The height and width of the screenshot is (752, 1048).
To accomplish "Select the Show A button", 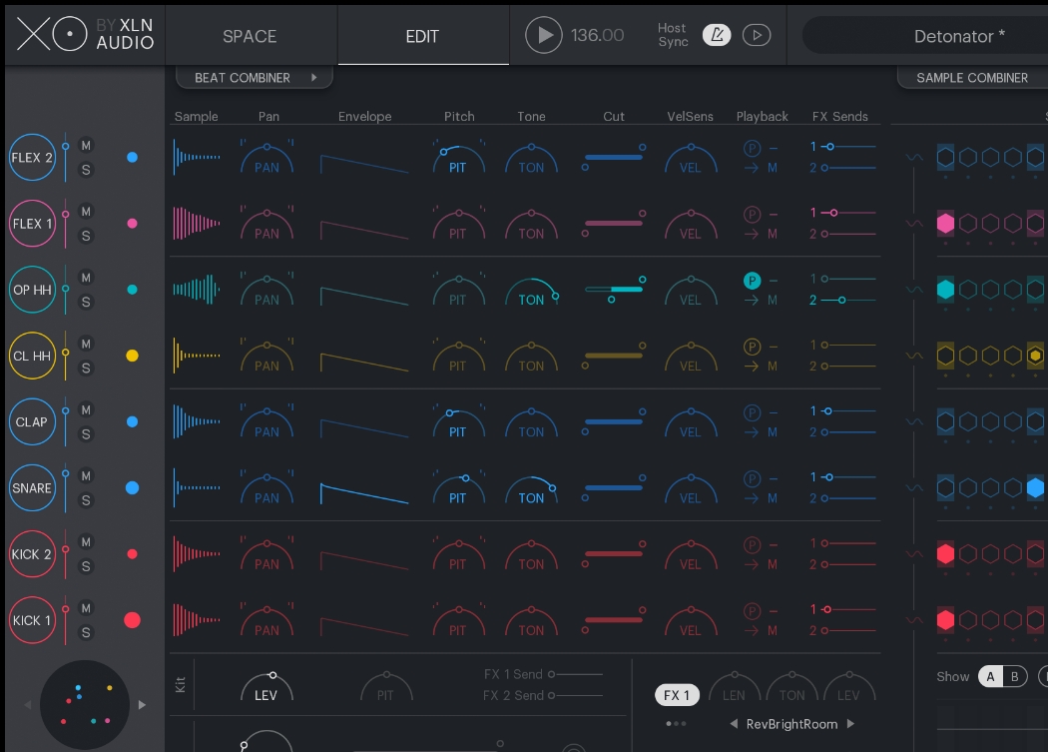I will click(x=991, y=676).
